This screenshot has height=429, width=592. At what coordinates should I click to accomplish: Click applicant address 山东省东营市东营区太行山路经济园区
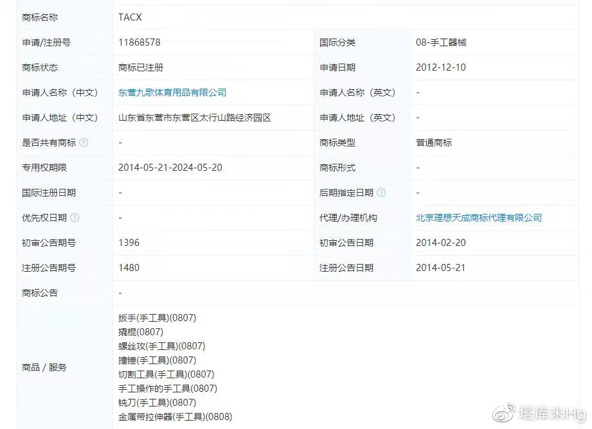(195, 118)
